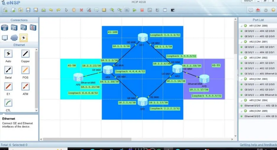This screenshot has height=150, width=277.
Task: Activate the hand pan tool
Action: [74, 10]
